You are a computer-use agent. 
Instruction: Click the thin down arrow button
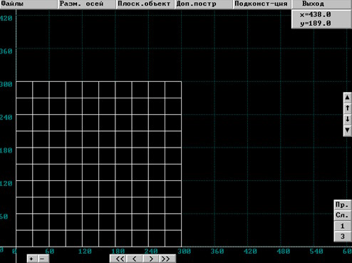[x=347, y=119]
